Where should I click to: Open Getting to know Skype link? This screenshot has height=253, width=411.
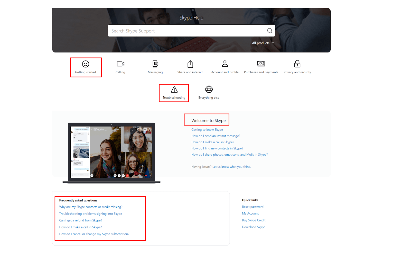pos(207,130)
